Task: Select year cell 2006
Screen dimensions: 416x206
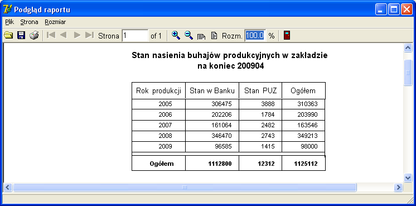Action: 165,114
